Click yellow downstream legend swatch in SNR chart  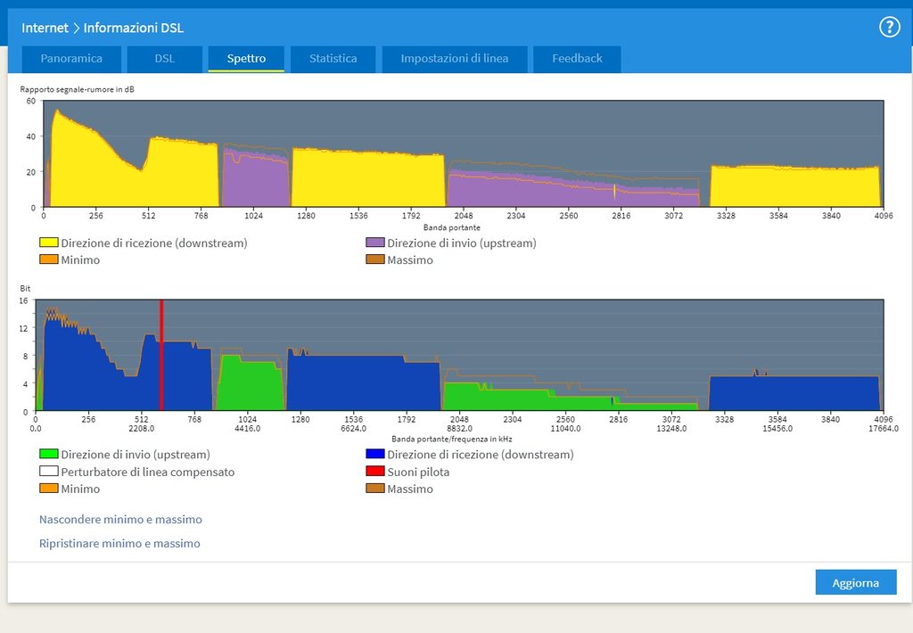(x=48, y=243)
